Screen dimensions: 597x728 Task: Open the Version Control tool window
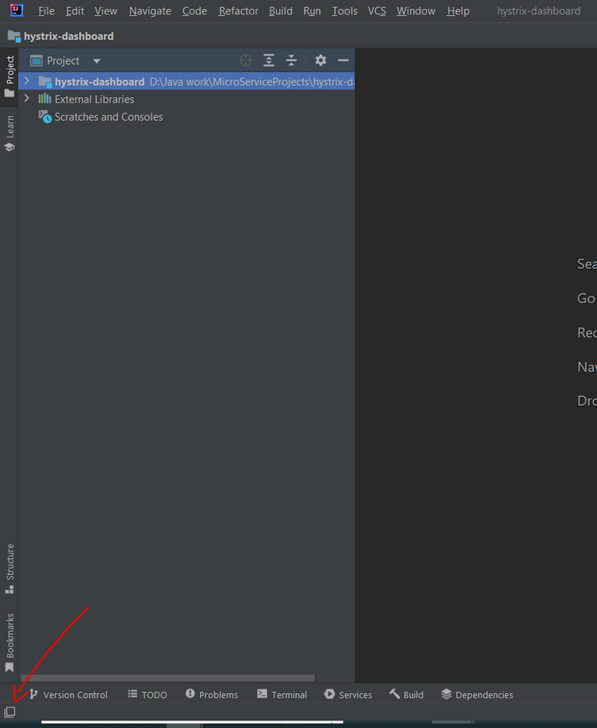68,695
